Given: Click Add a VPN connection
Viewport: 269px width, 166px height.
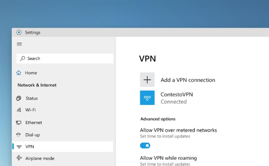Looking at the screenshot, I should point(188,80).
